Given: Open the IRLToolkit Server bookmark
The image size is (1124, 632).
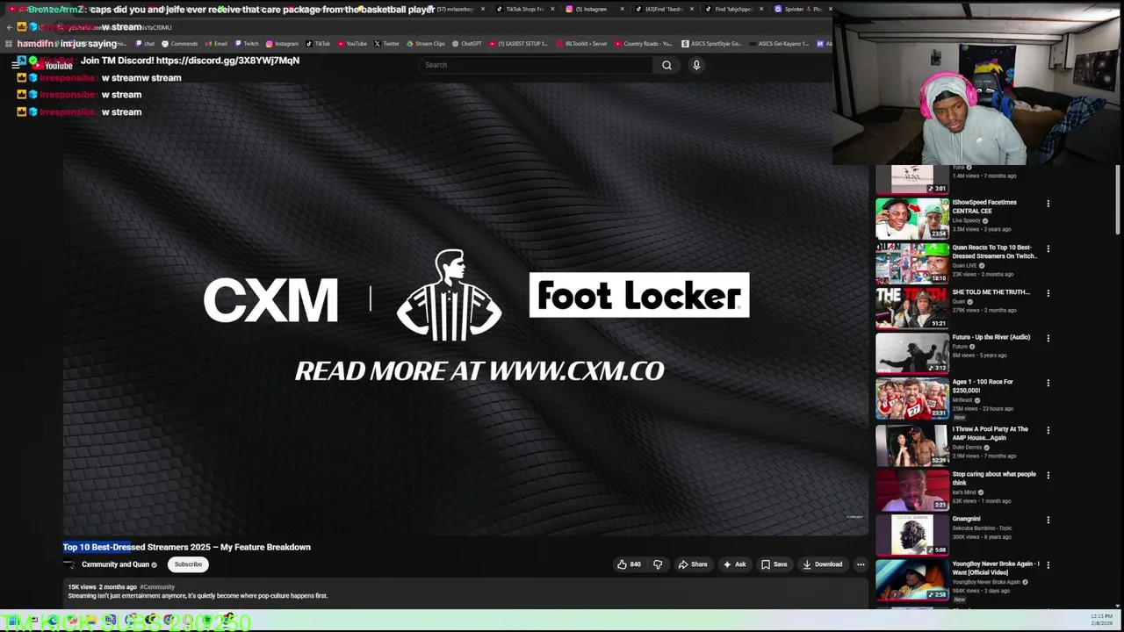Looking at the screenshot, I should (x=582, y=44).
